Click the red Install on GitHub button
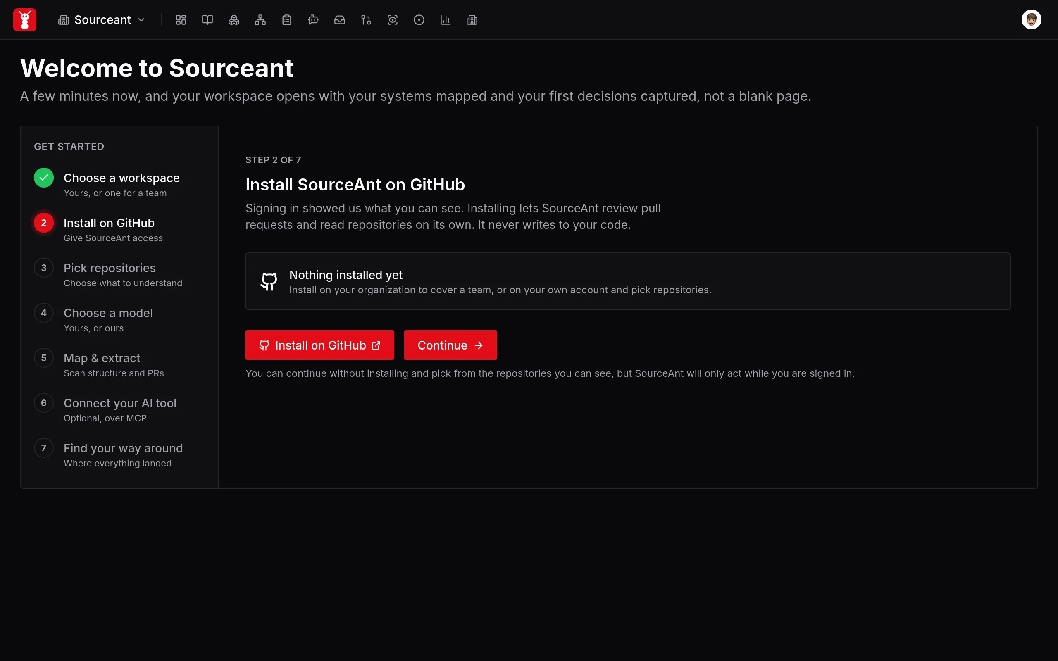 319,345
